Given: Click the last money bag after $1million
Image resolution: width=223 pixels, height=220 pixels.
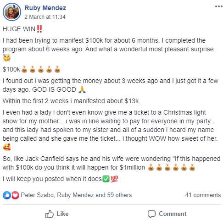Looking at the screenshot, I should tap(192, 167).
